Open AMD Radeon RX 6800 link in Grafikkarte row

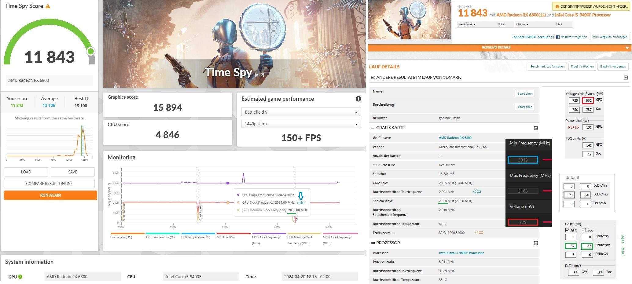pos(455,138)
